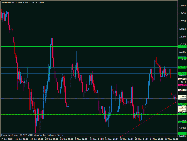Select the 5 Nov 12:00 time label
The width and height of the screenshot is (187, 141).
click(81, 139)
